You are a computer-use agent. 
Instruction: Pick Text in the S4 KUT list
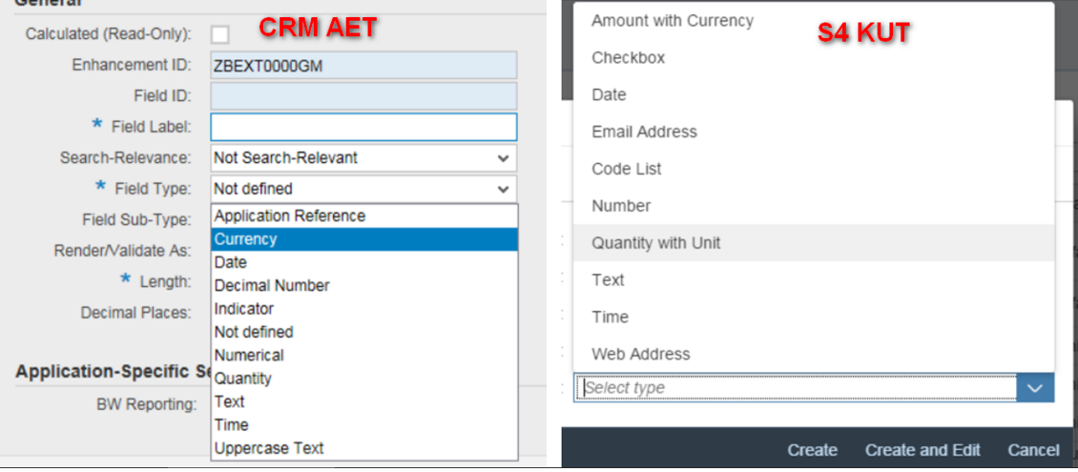click(814, 280)
